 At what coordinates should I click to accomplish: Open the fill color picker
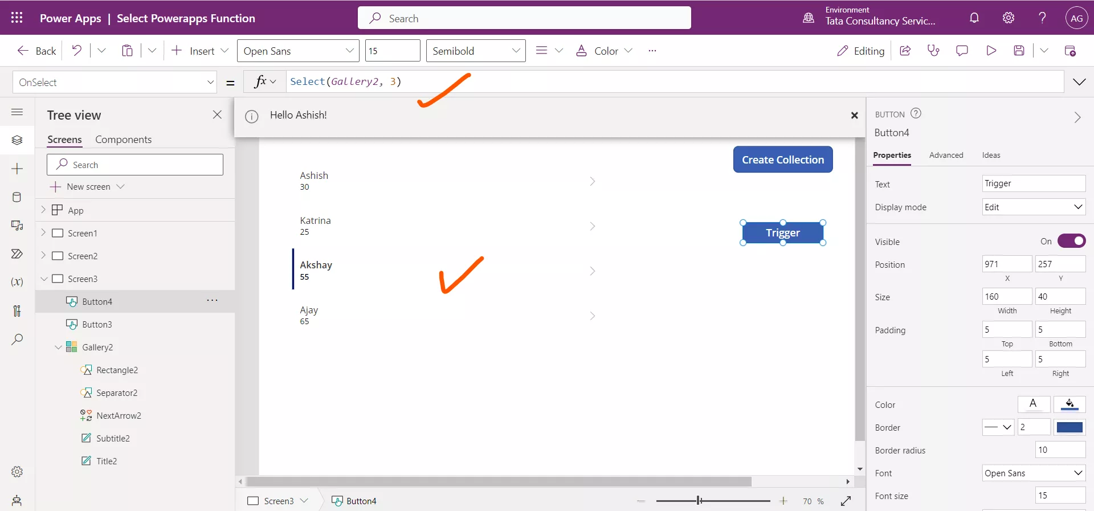[x=1069, y=404]
